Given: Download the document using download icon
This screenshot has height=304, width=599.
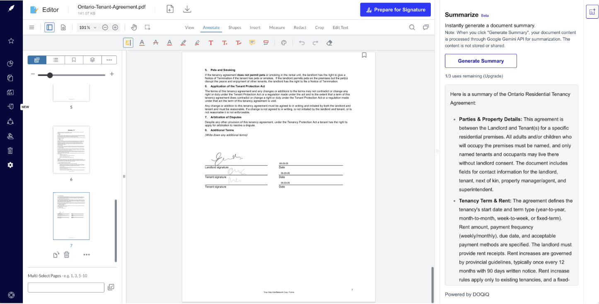Looking at the screenshot, I should [x=187, y=9].
